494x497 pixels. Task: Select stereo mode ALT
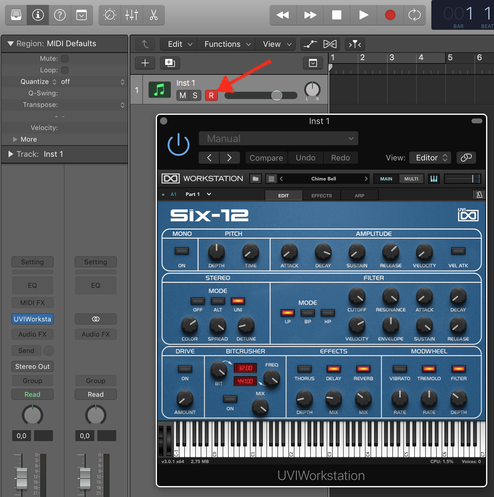point(218,301)
